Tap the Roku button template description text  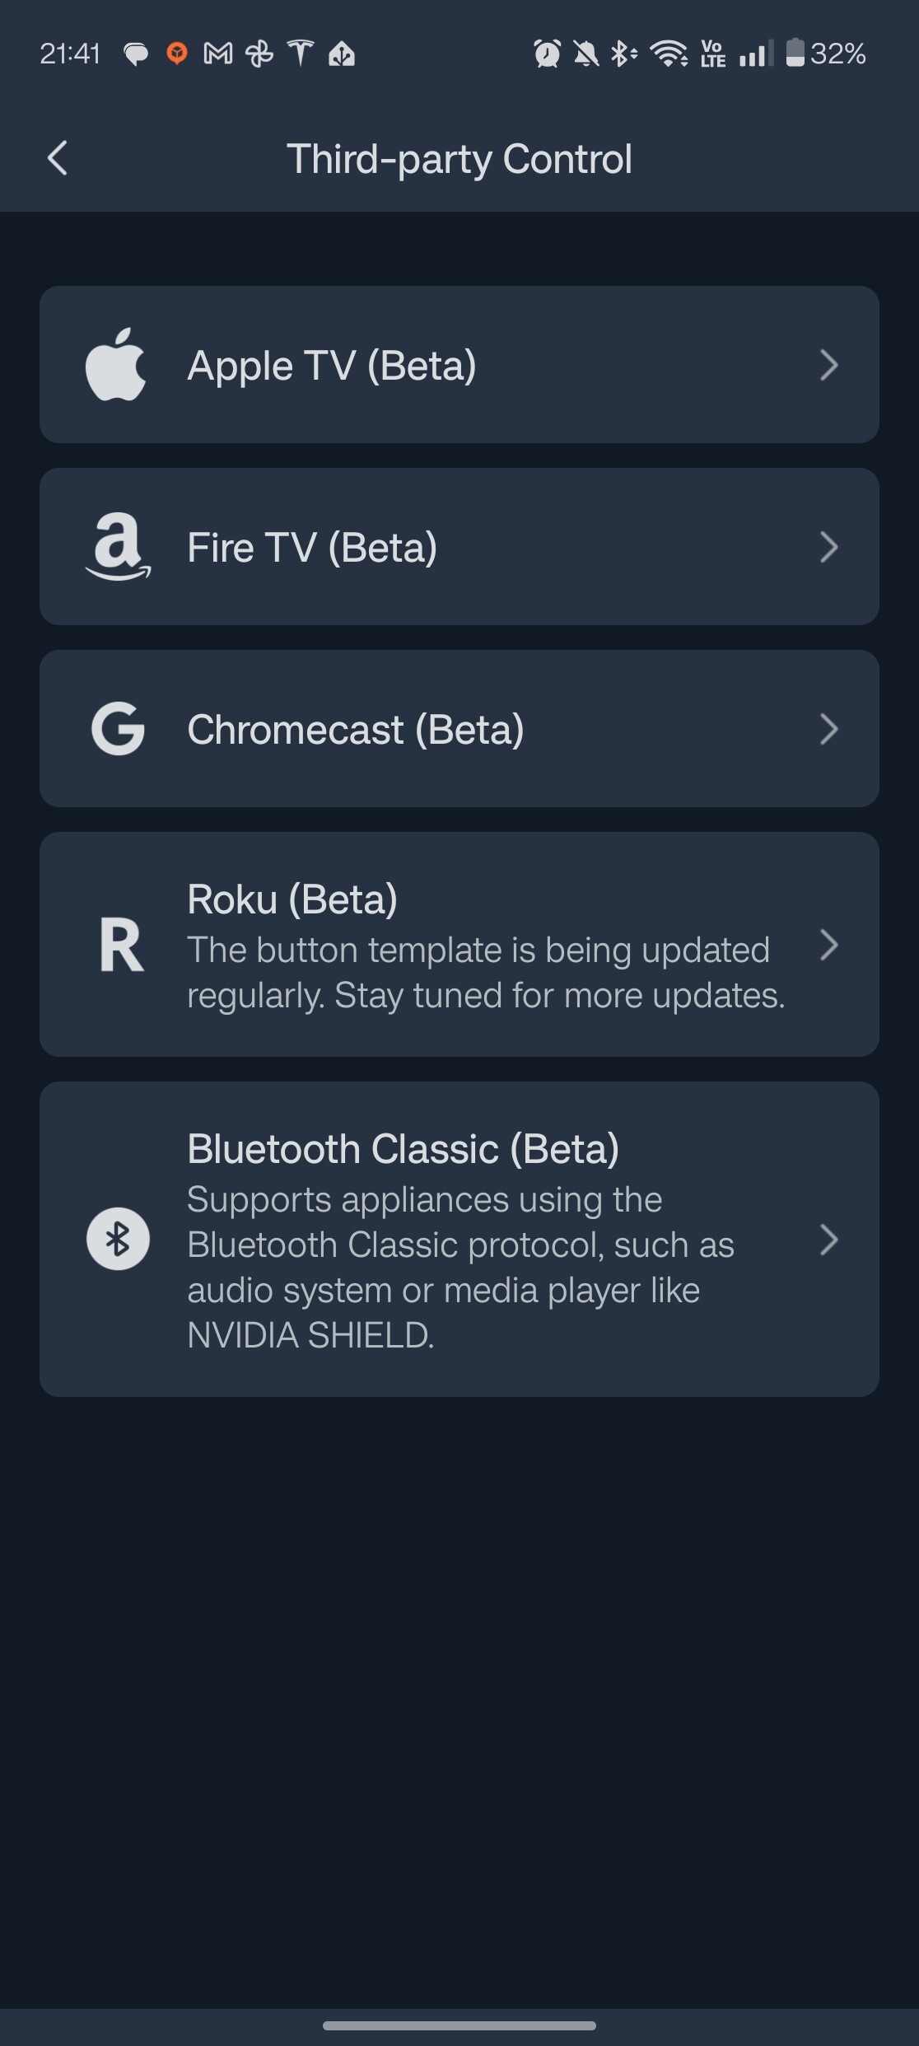click(486, 973)
